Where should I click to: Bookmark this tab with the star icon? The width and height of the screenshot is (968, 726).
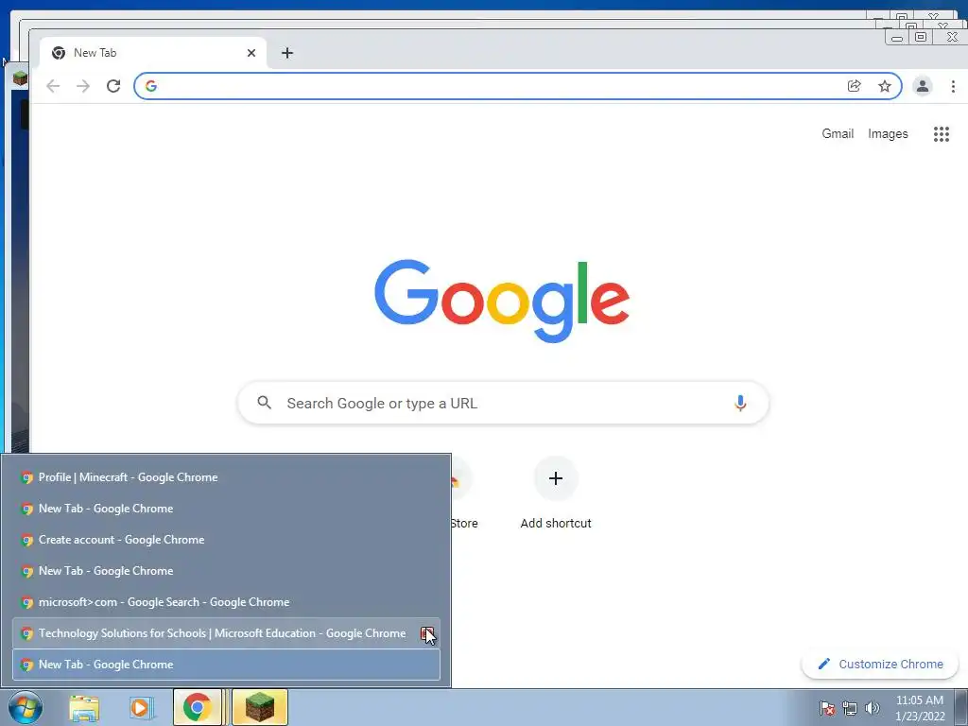(x=885, y=86)
